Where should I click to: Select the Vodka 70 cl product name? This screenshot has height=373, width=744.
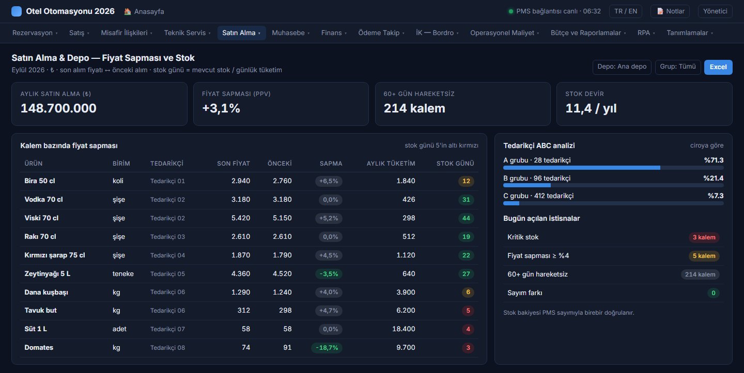(44, 200)
